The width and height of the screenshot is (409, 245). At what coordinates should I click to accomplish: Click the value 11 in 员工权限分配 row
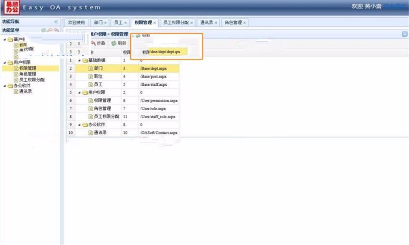click(125, 117)
